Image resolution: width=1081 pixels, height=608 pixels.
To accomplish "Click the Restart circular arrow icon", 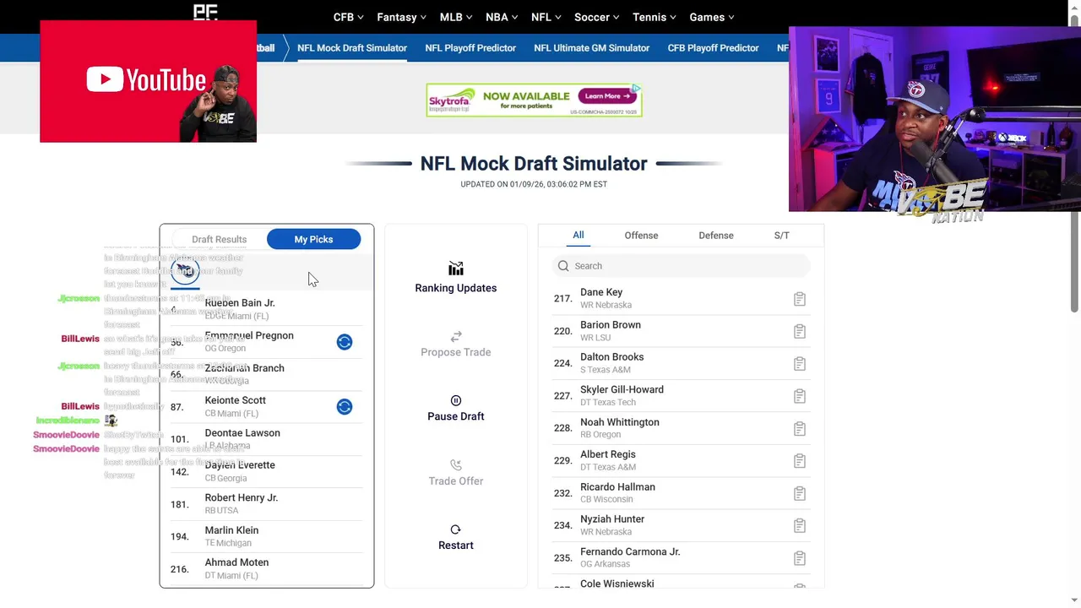I will [x=456, y=529].
